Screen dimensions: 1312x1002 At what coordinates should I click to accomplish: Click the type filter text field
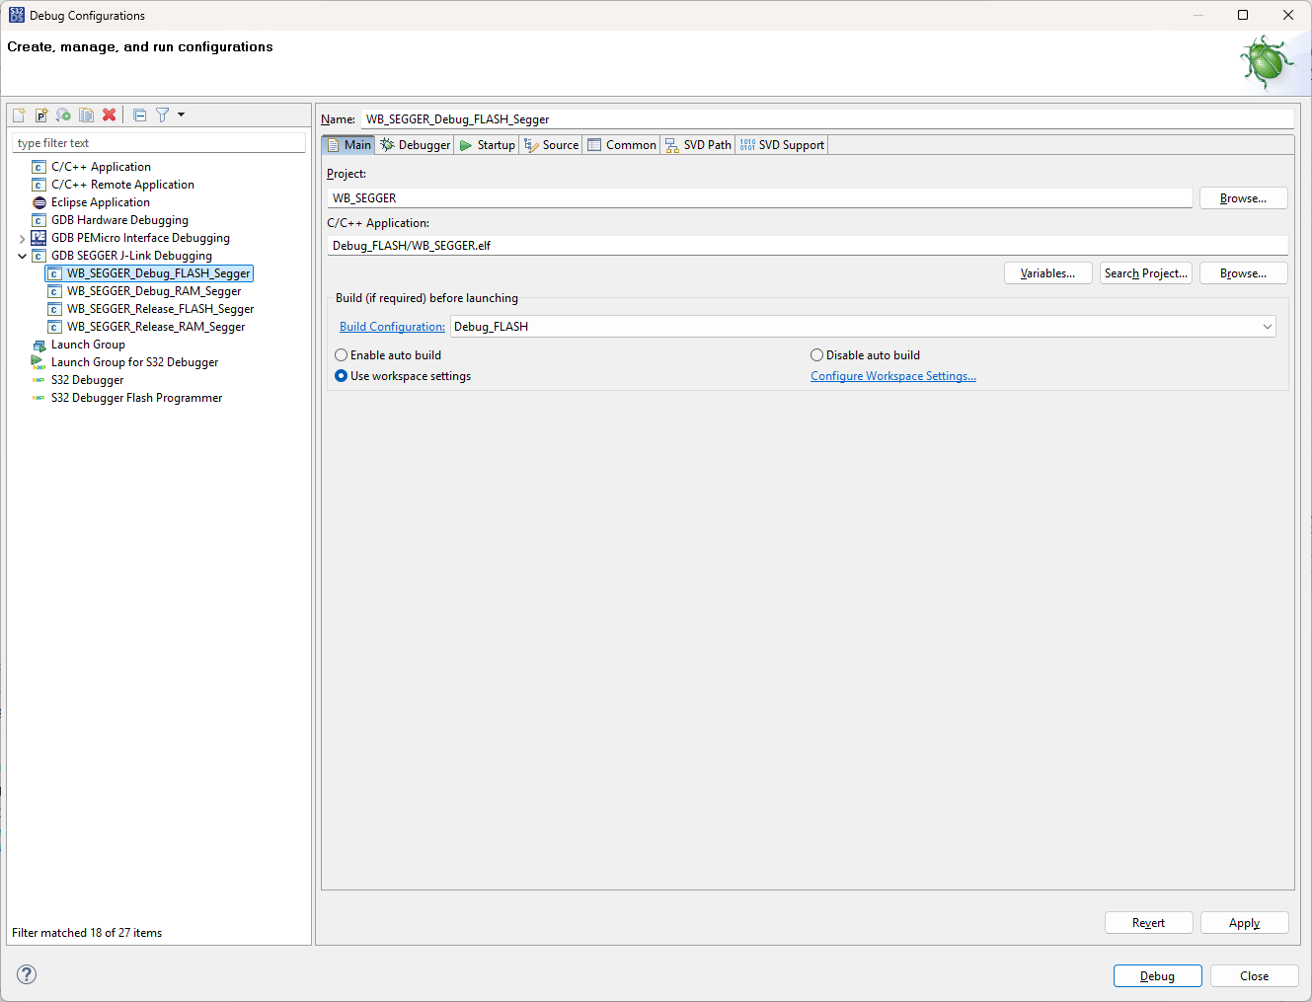pyautogui.click(x=159, y=143)
